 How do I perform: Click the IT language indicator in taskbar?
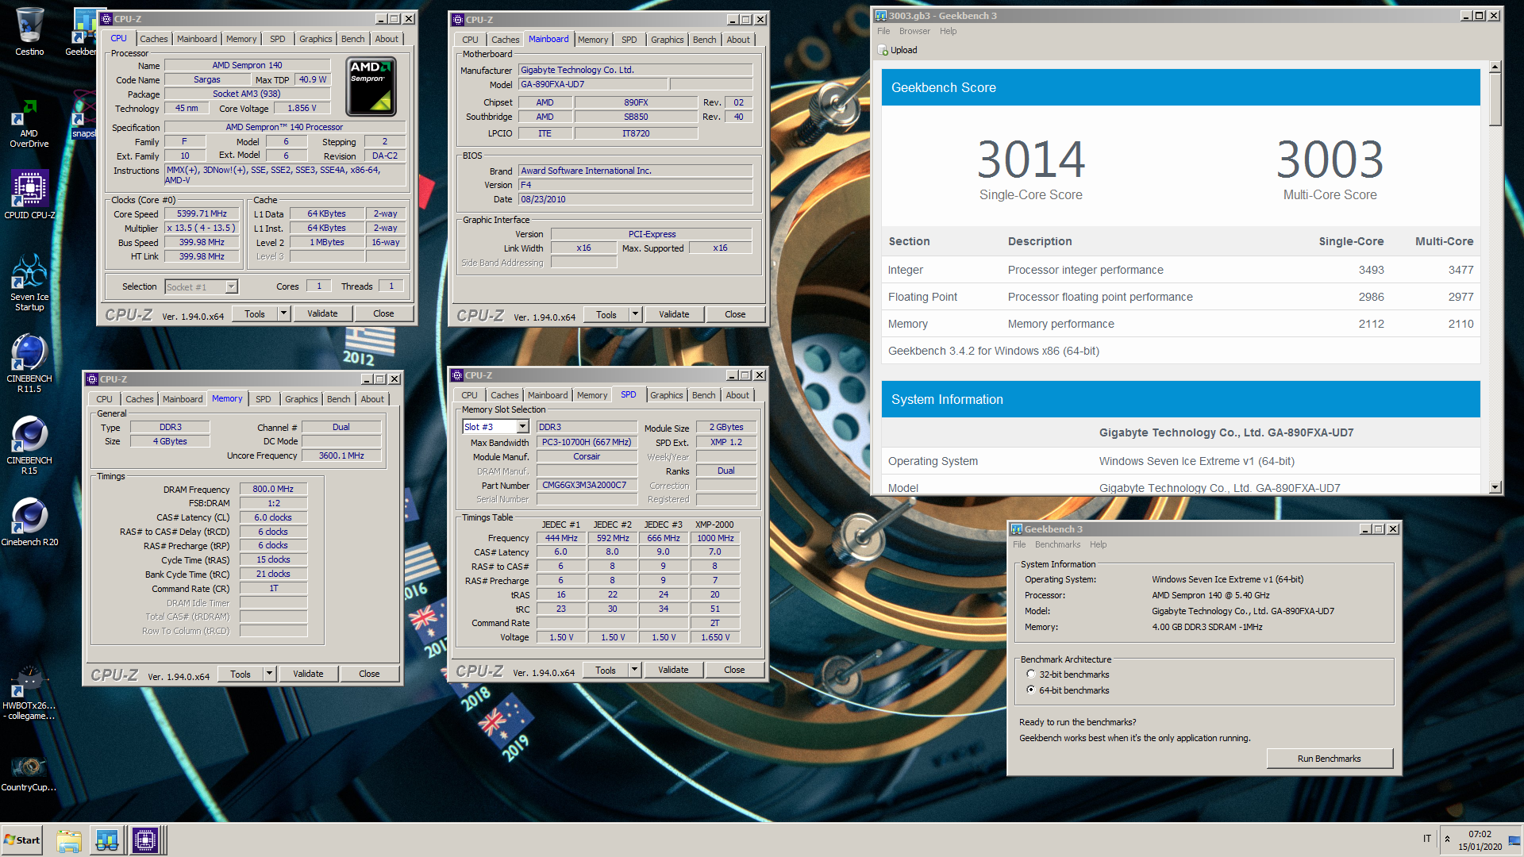[1427, 839]
